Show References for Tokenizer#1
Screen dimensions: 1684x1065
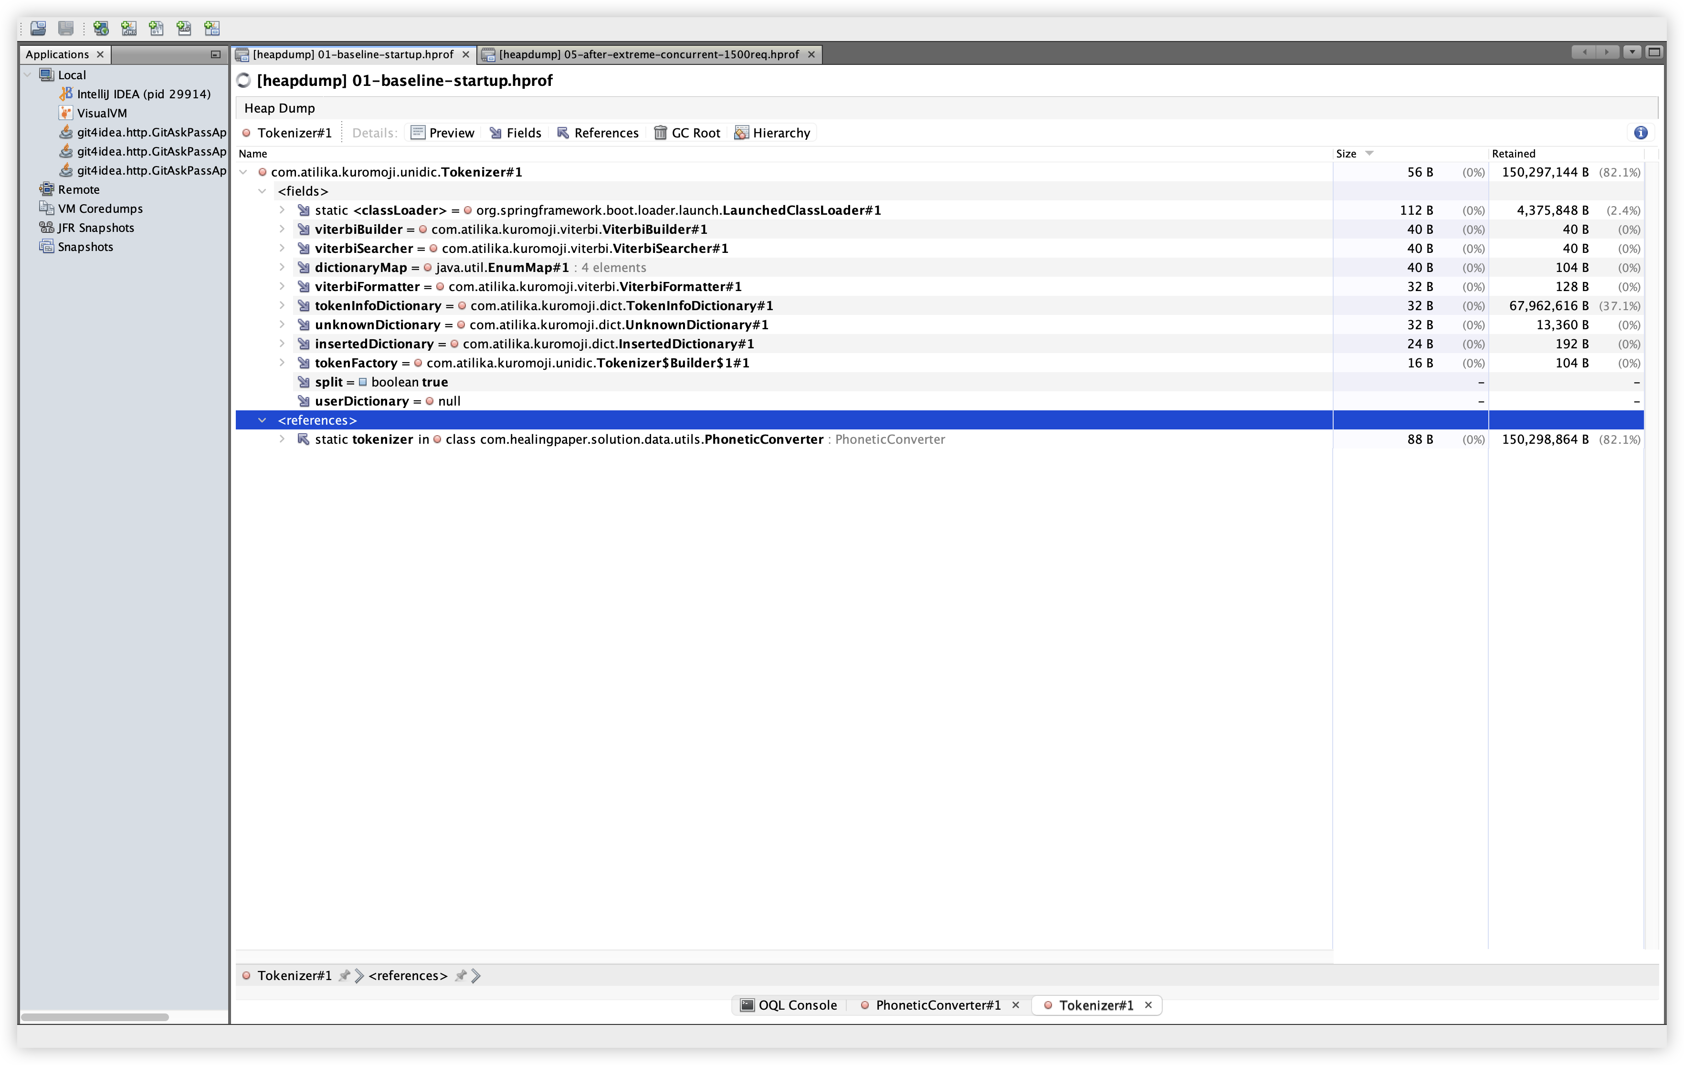[x=598, y=132]
